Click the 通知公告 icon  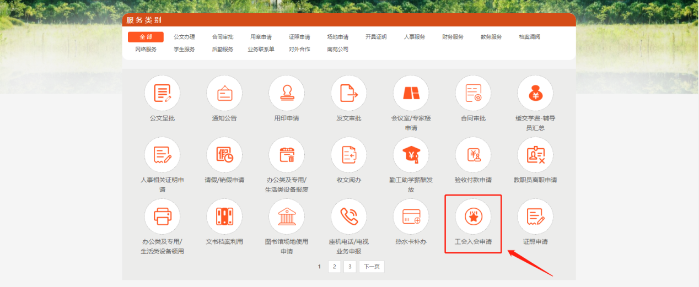[224, 93]
